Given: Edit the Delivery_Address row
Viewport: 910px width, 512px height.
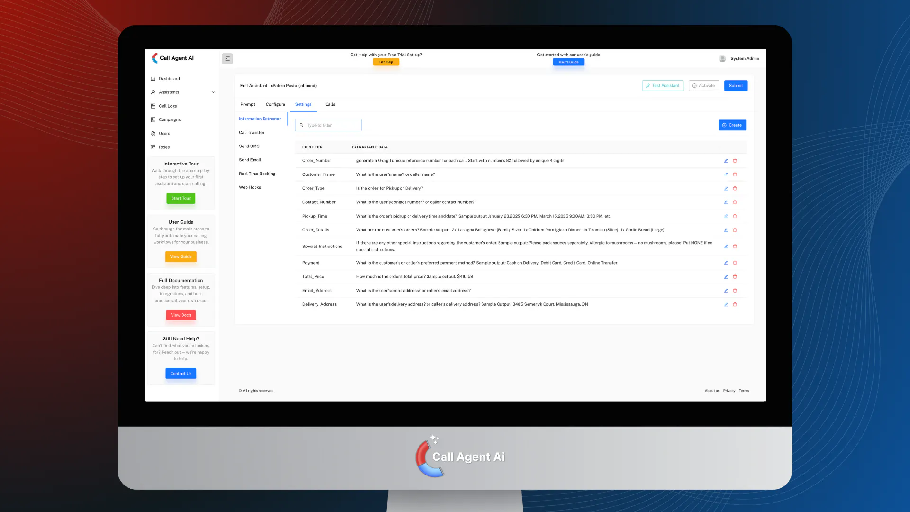Looking at the screenshot, I should pyautogui.click(x=726, y=304).
